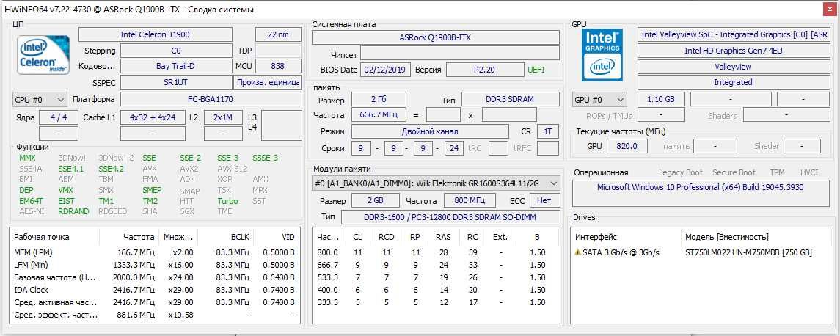Click the Microsoft Windows 10 Professional field
The width and height of the screenshot is (840, 336).
701,194
